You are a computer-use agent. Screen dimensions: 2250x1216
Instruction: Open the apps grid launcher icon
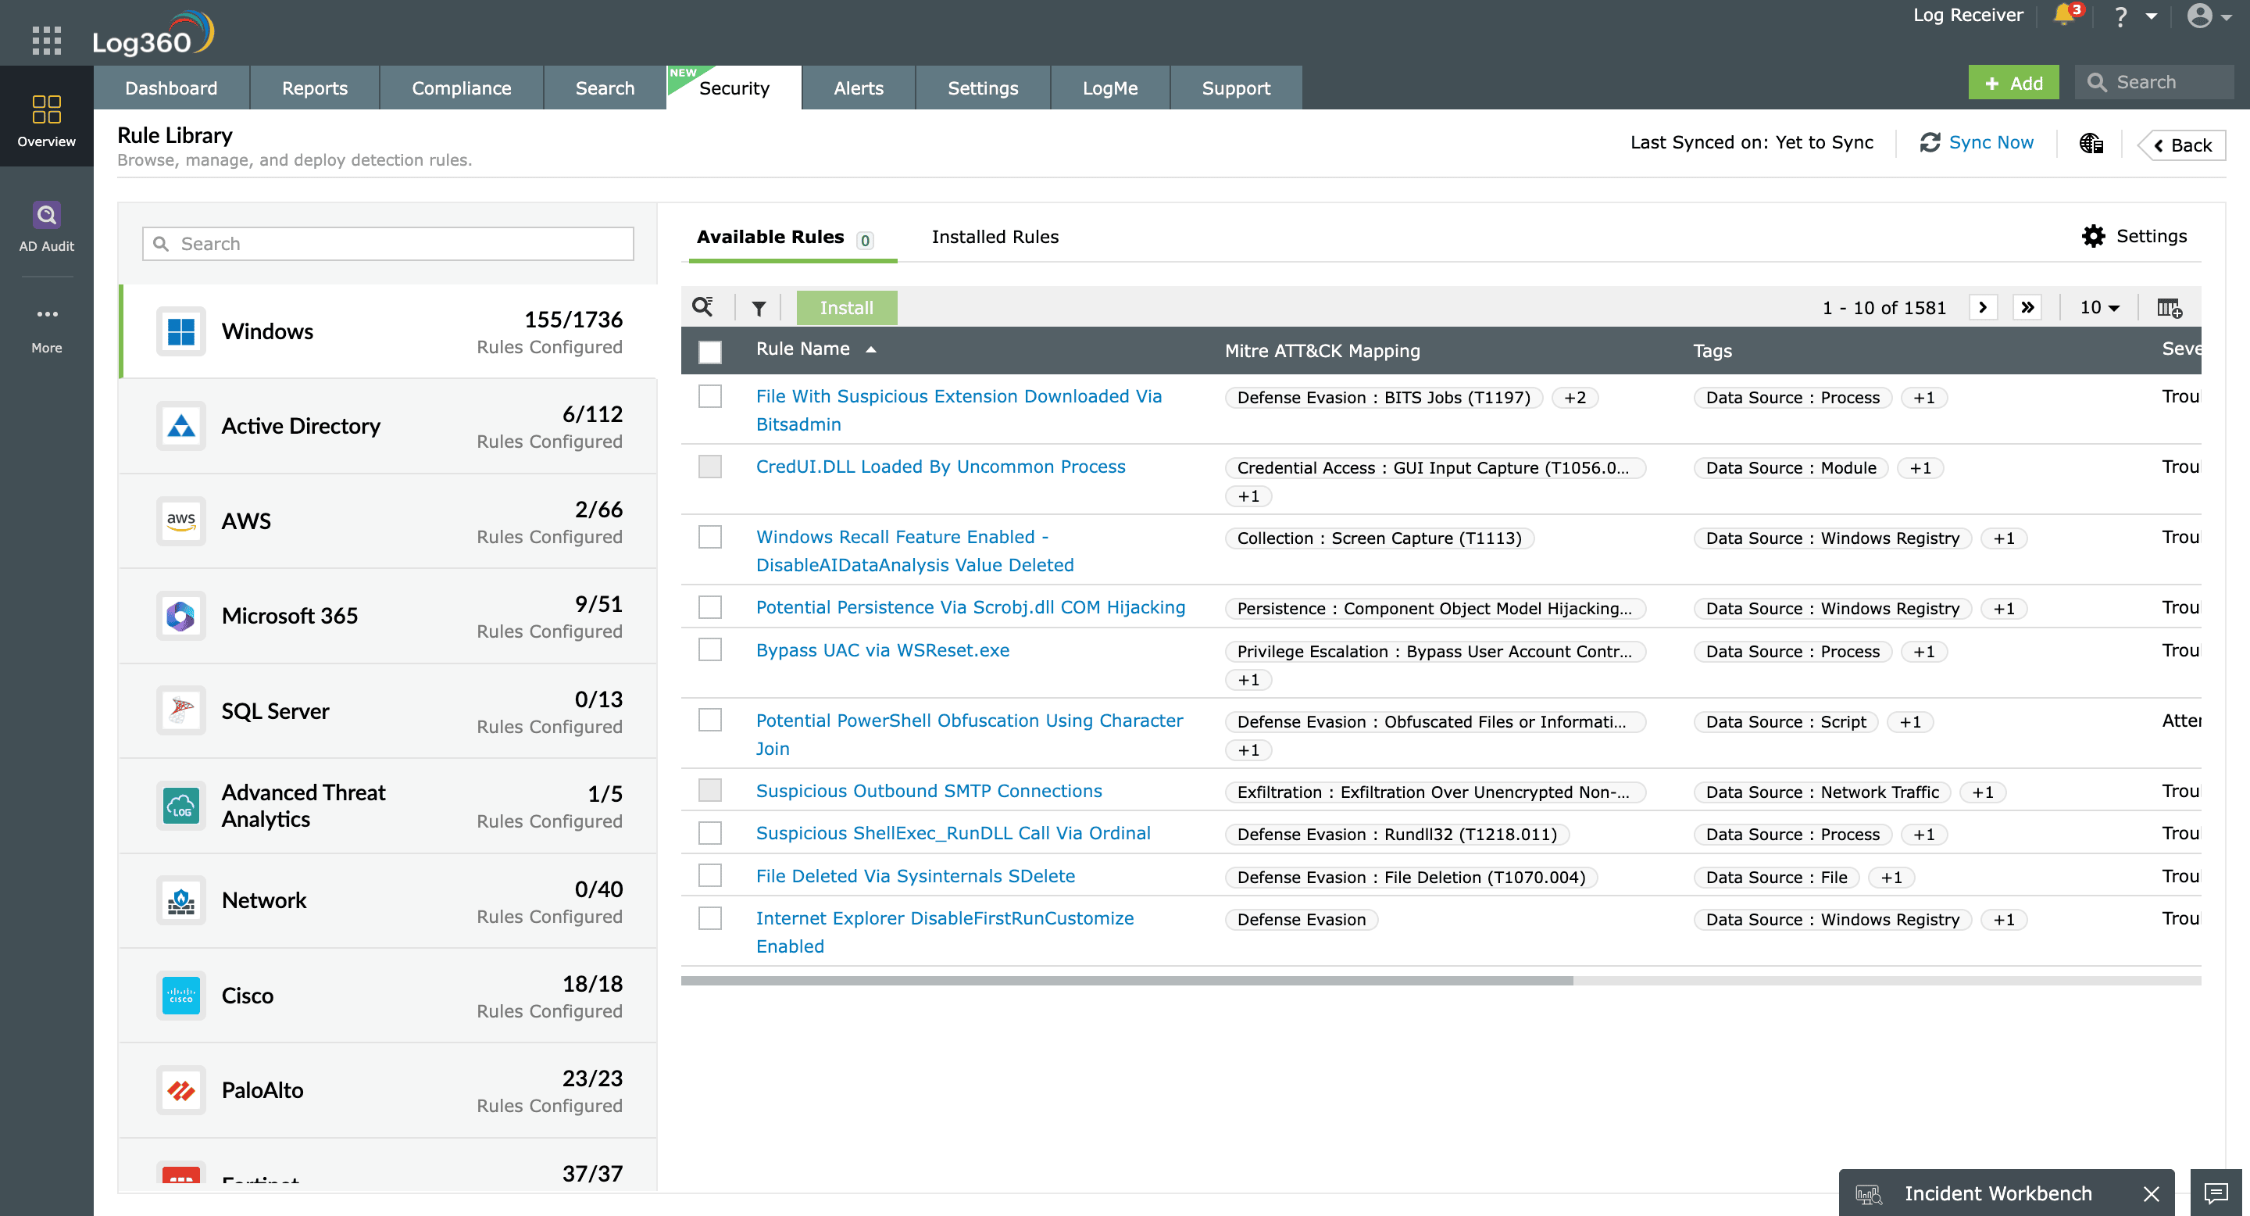click(x=46, y=40)
